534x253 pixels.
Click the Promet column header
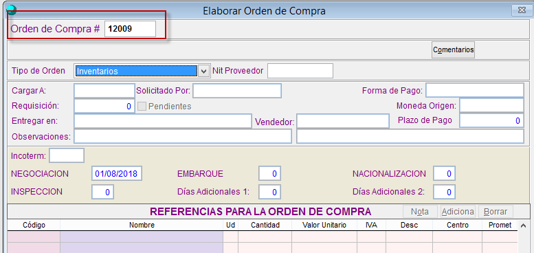(500, 225)
